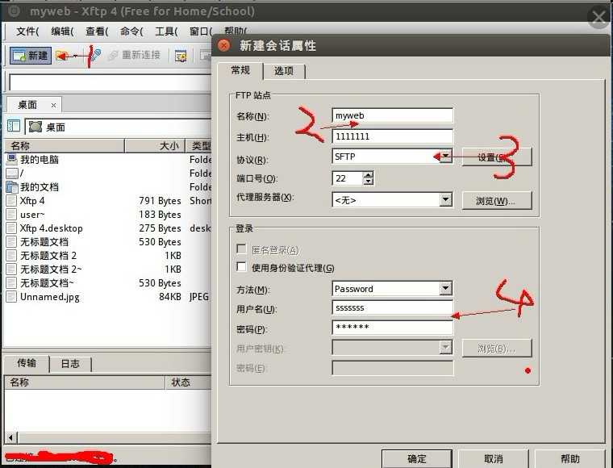The image size is (613, 468).
Task: Open the disabled 用户密钥 dropdown
Action: click(x=445, y=347)
